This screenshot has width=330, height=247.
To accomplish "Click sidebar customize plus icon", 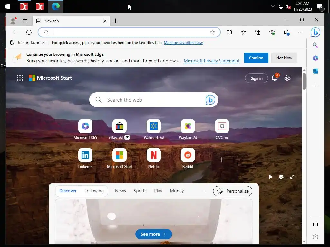I will [315, 85].
